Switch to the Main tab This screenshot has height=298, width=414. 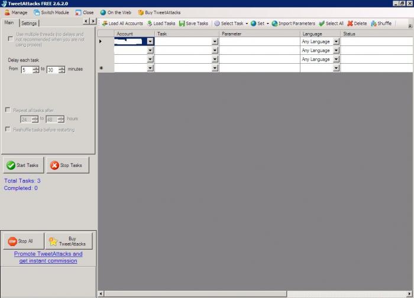coord(9,22)
